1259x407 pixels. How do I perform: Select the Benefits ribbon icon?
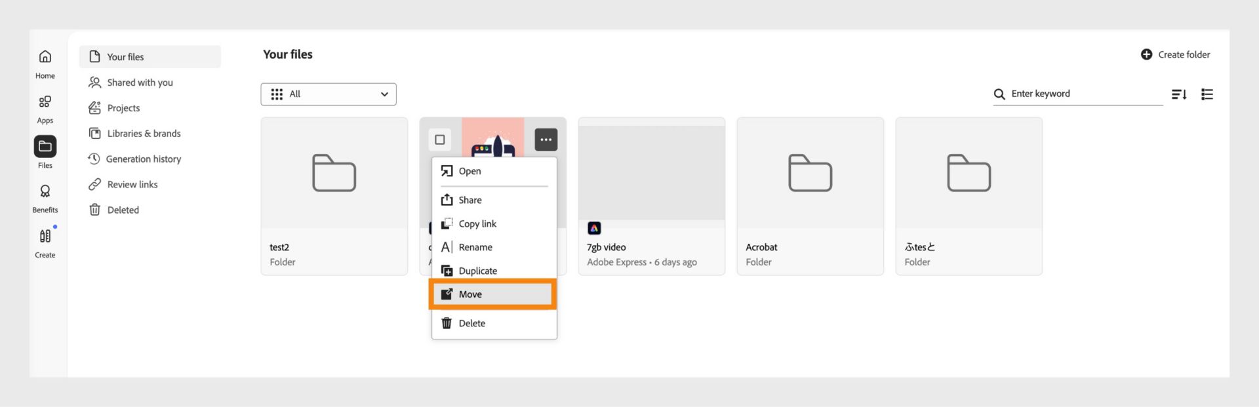[45, 191]
